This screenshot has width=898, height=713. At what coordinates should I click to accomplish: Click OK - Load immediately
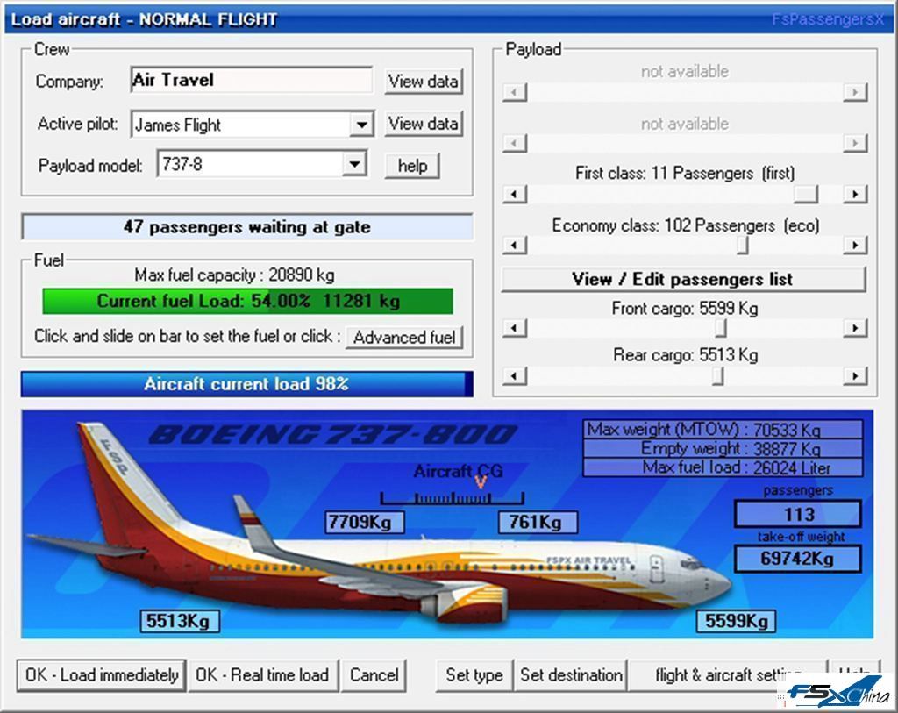[102, 675]
